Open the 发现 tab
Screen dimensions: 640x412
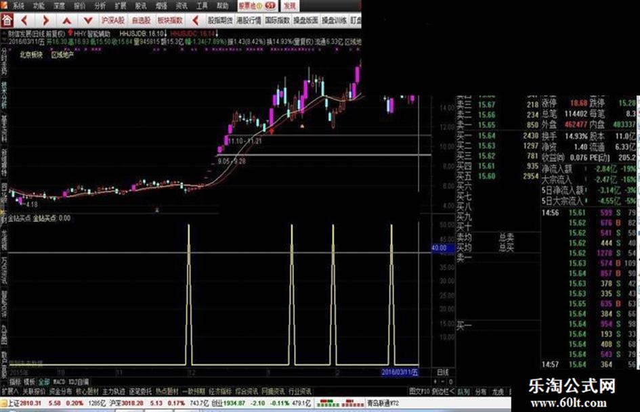pyautogui.click(x=290, y=5)
